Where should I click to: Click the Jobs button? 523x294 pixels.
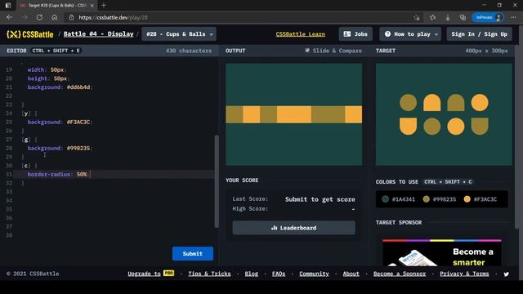(355, 34)
